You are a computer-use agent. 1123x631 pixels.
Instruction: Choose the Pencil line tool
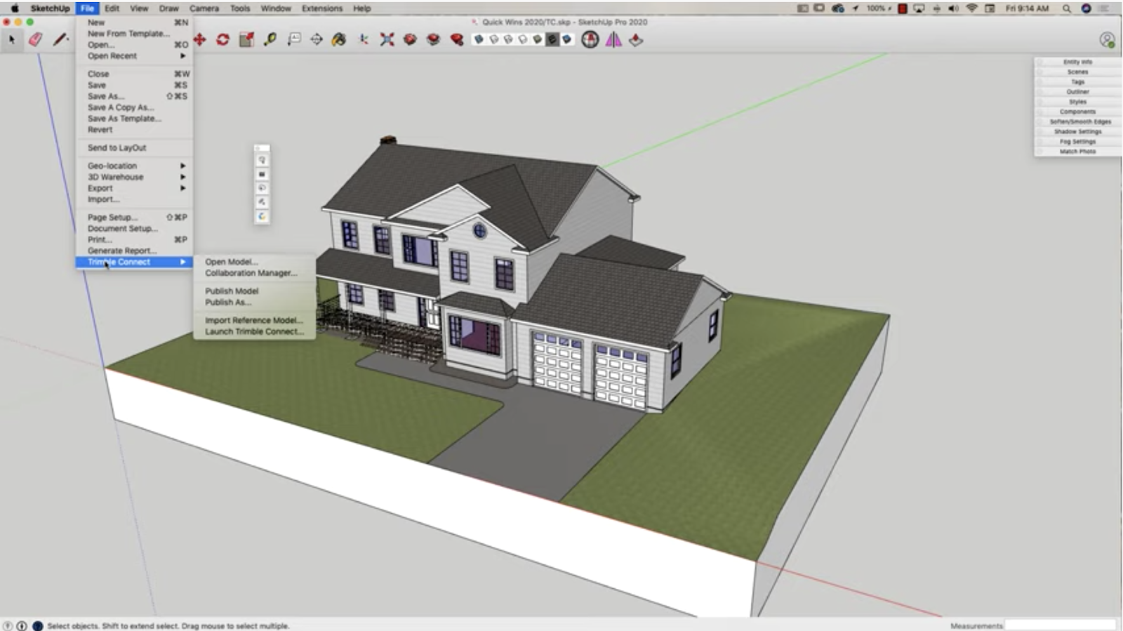tap(60, 40)
